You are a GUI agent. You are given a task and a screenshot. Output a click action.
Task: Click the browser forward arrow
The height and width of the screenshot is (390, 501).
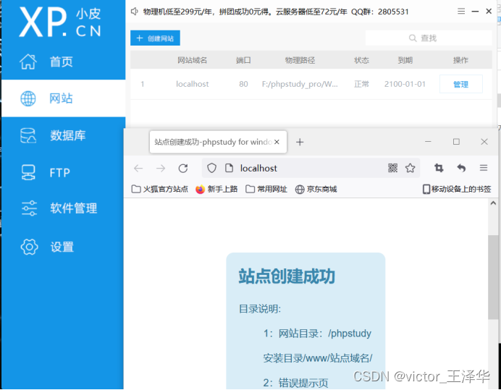161,168
